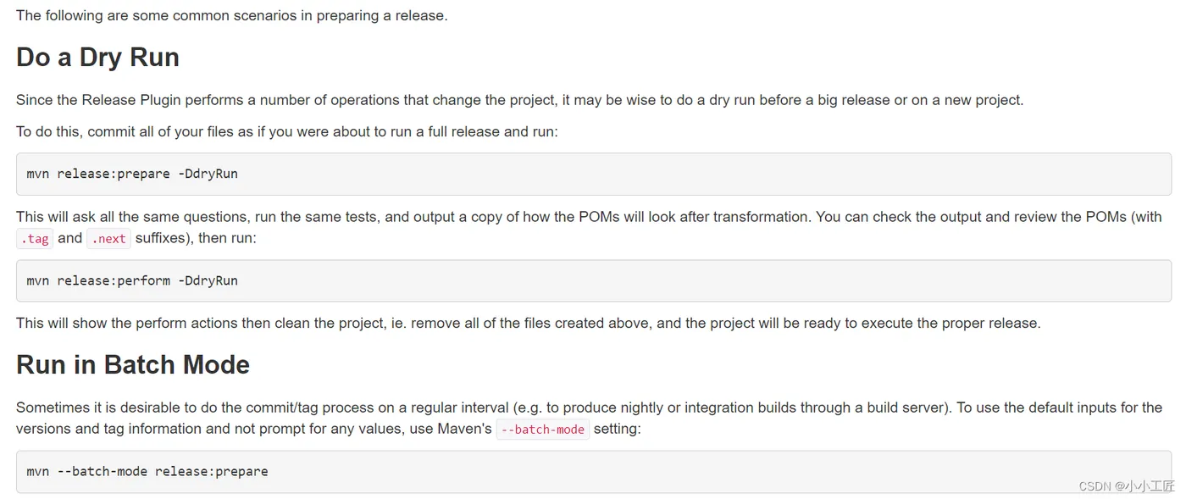Click the word 'release:perform' in second code block
The image size is (1186, 499).
tap(114, 280)
